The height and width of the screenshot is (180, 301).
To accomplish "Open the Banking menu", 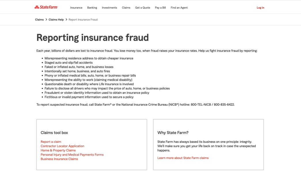I will tap(92, 8).
